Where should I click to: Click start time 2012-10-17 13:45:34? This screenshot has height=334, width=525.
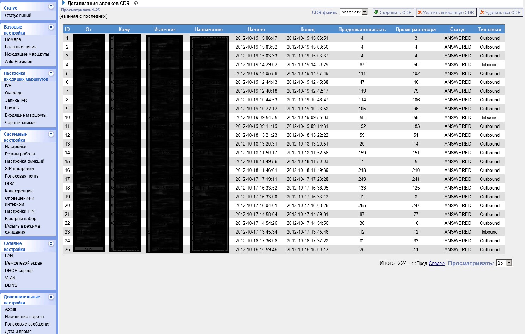pos(256,232)
